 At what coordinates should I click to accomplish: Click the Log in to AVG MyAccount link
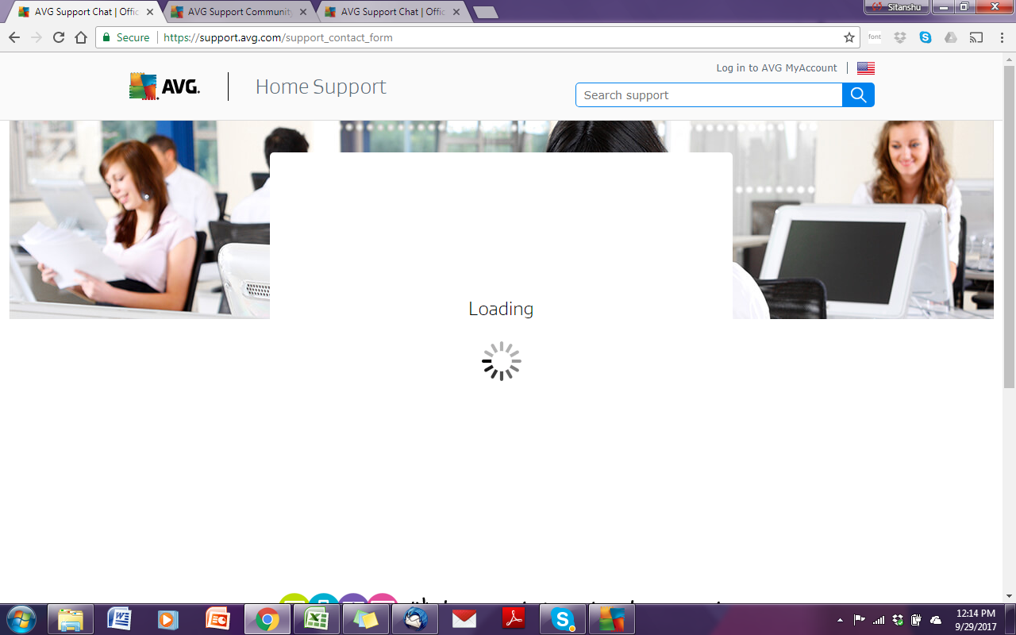[776, 68]
